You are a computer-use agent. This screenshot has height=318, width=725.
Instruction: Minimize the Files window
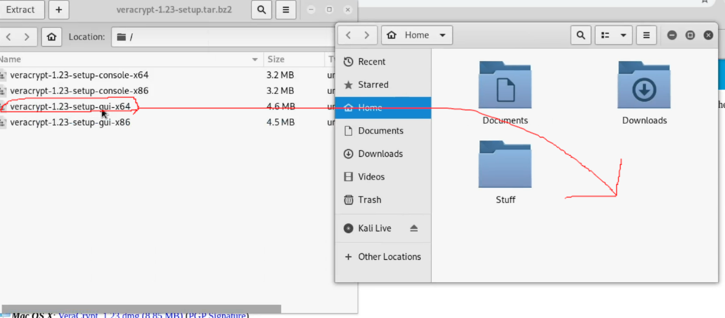(672, 35)
